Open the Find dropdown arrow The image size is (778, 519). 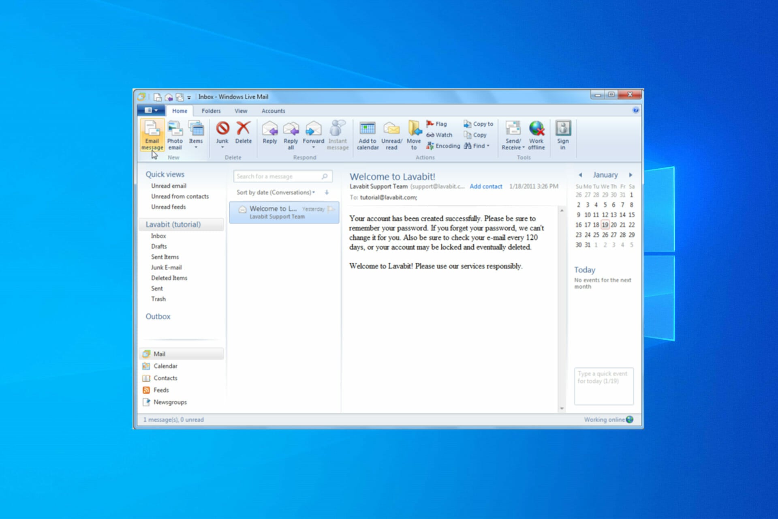488,146
